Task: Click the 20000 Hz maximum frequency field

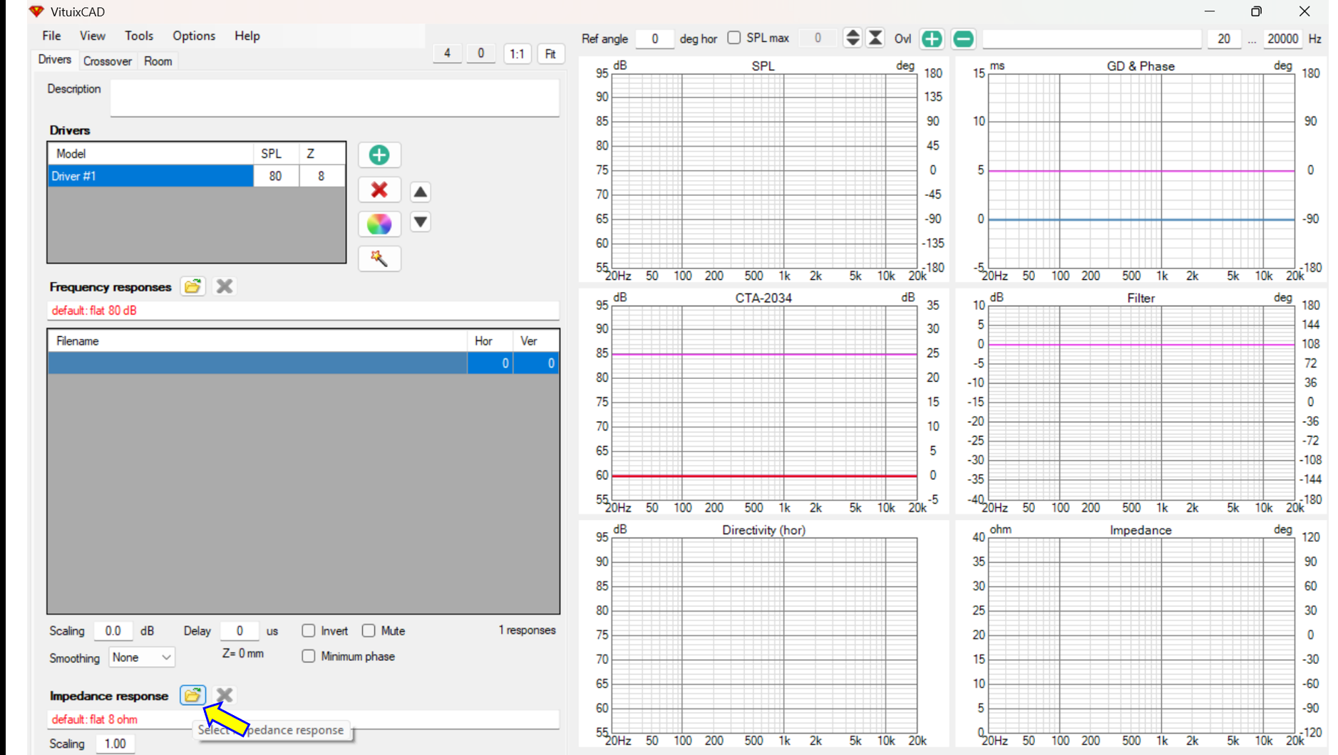Action: (x=1282, y=39)
